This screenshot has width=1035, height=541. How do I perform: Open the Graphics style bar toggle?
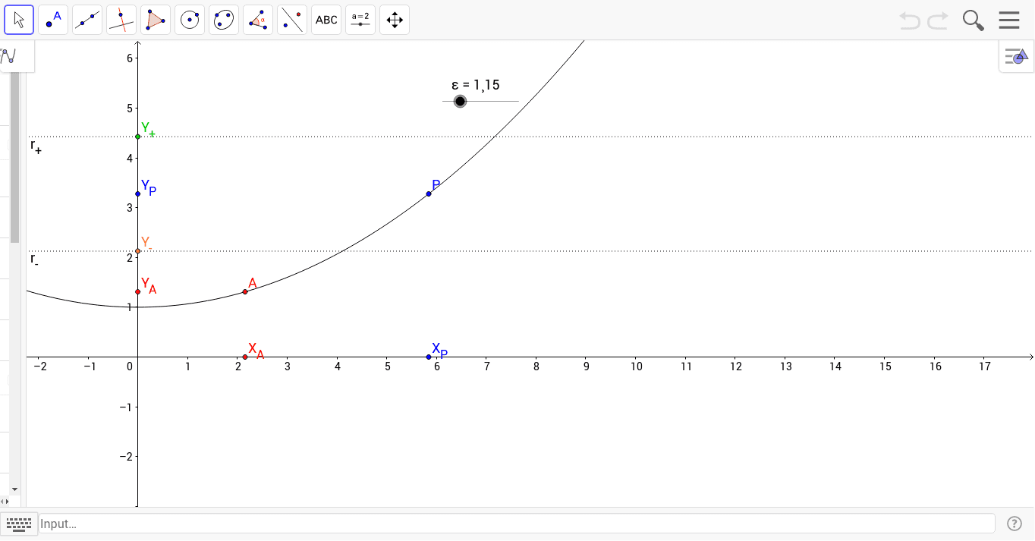point(1016,56)
